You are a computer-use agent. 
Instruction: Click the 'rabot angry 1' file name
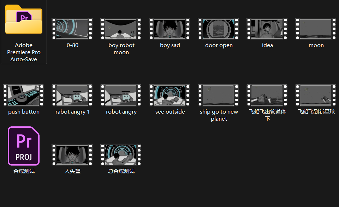(72, 112)
